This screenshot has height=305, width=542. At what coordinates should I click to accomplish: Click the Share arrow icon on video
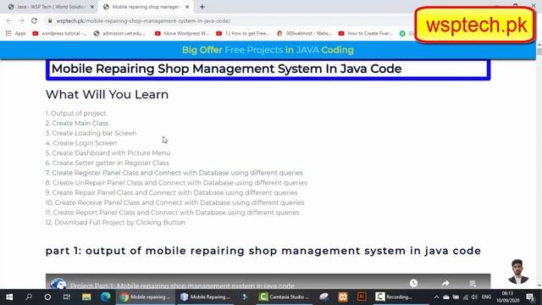445,283
